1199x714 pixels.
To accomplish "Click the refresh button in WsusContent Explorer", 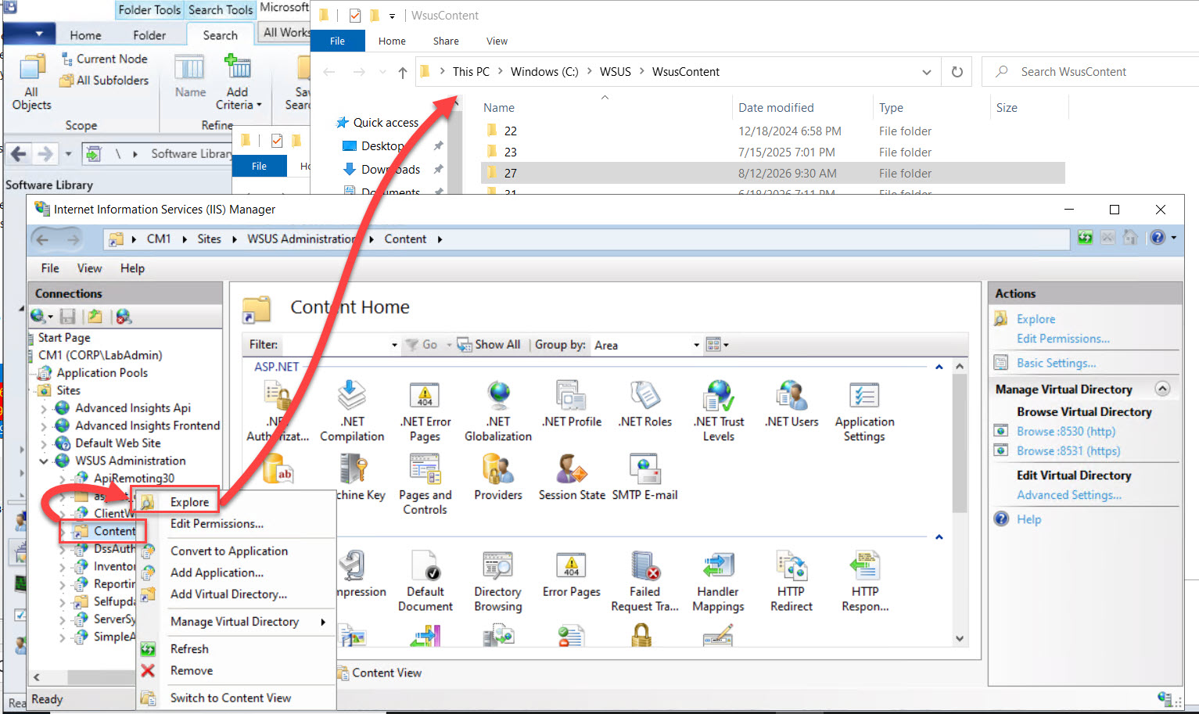I will pyautogui.click(x=957, y=72).
